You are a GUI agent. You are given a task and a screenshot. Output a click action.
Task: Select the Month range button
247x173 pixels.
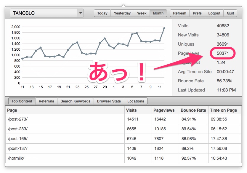point(158,13)
